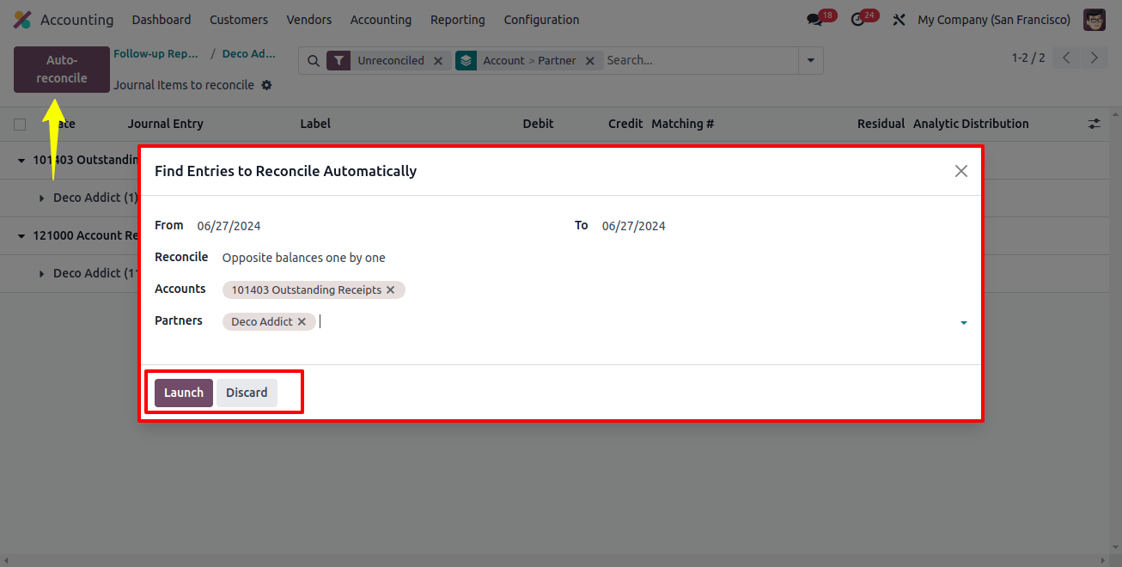The width and height of the screenshot is (1122, 567).
Task: Open the Dashboard menu
Action: click(x=162, y=20)
